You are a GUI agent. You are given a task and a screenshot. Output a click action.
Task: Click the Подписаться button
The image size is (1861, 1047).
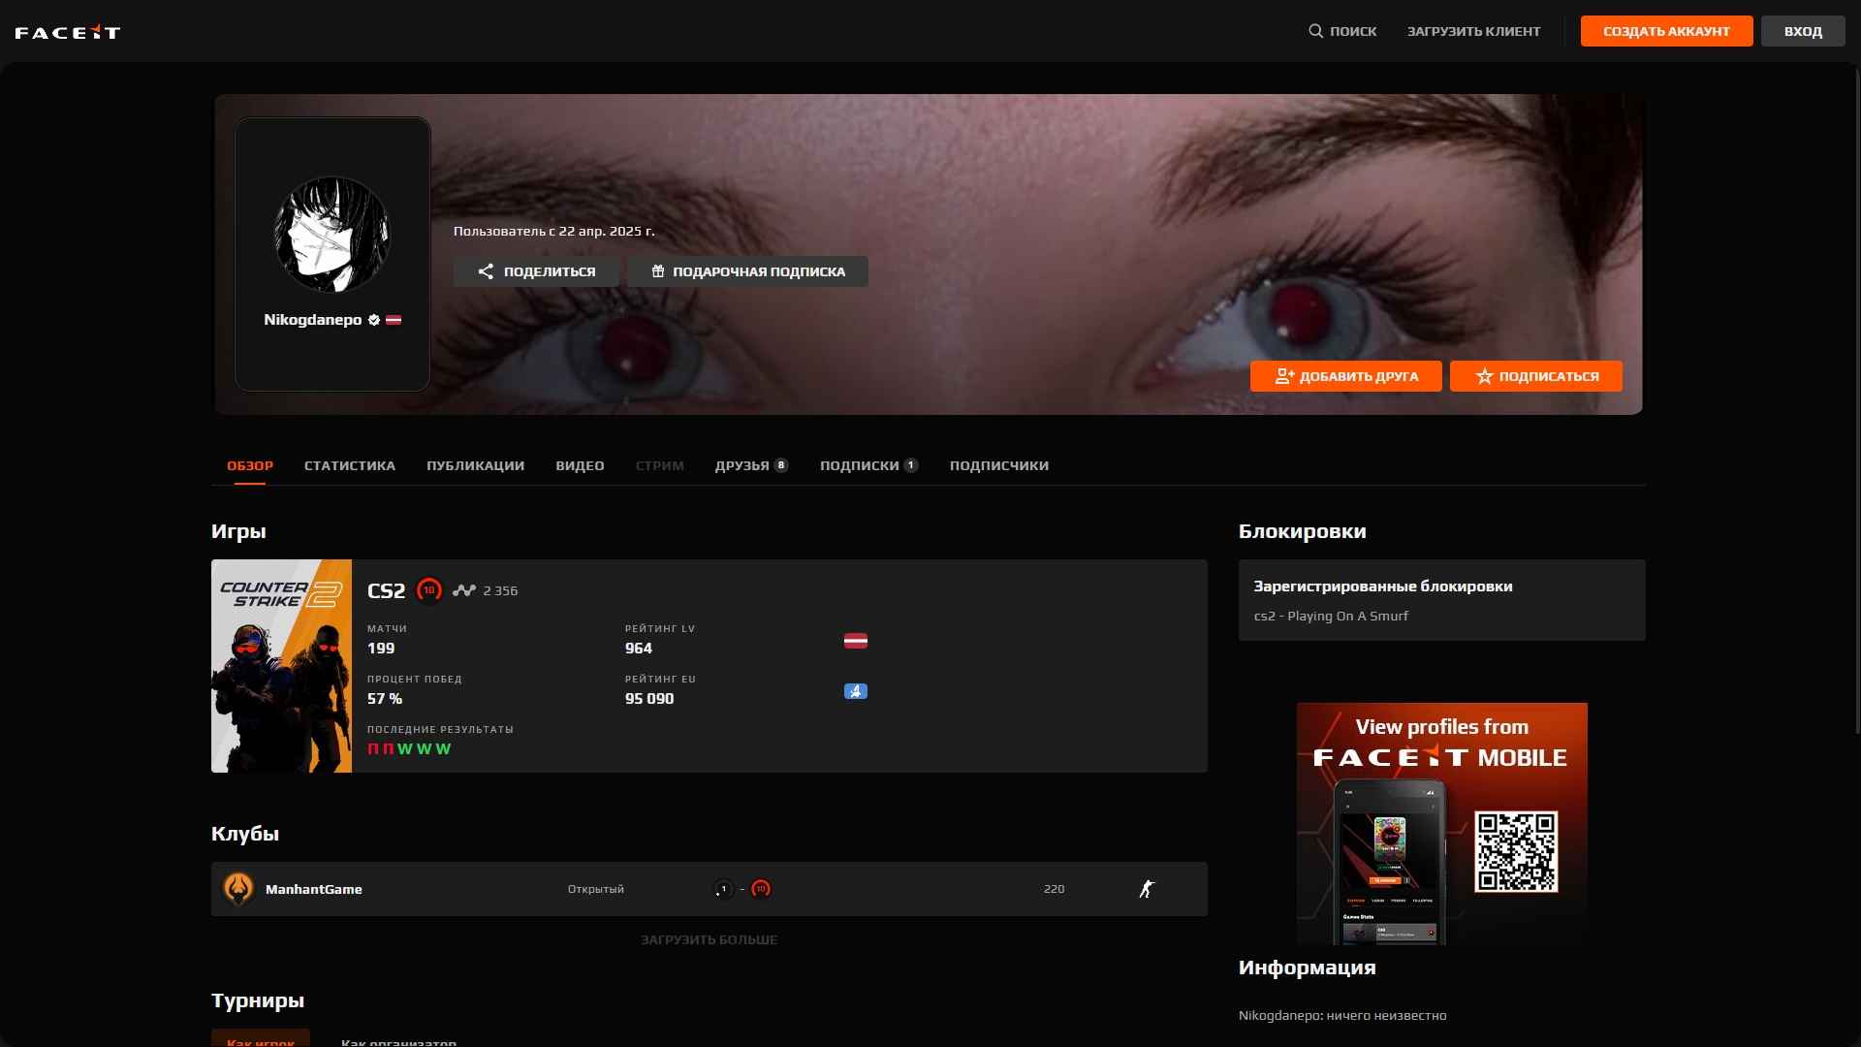tap(1535, 376)
